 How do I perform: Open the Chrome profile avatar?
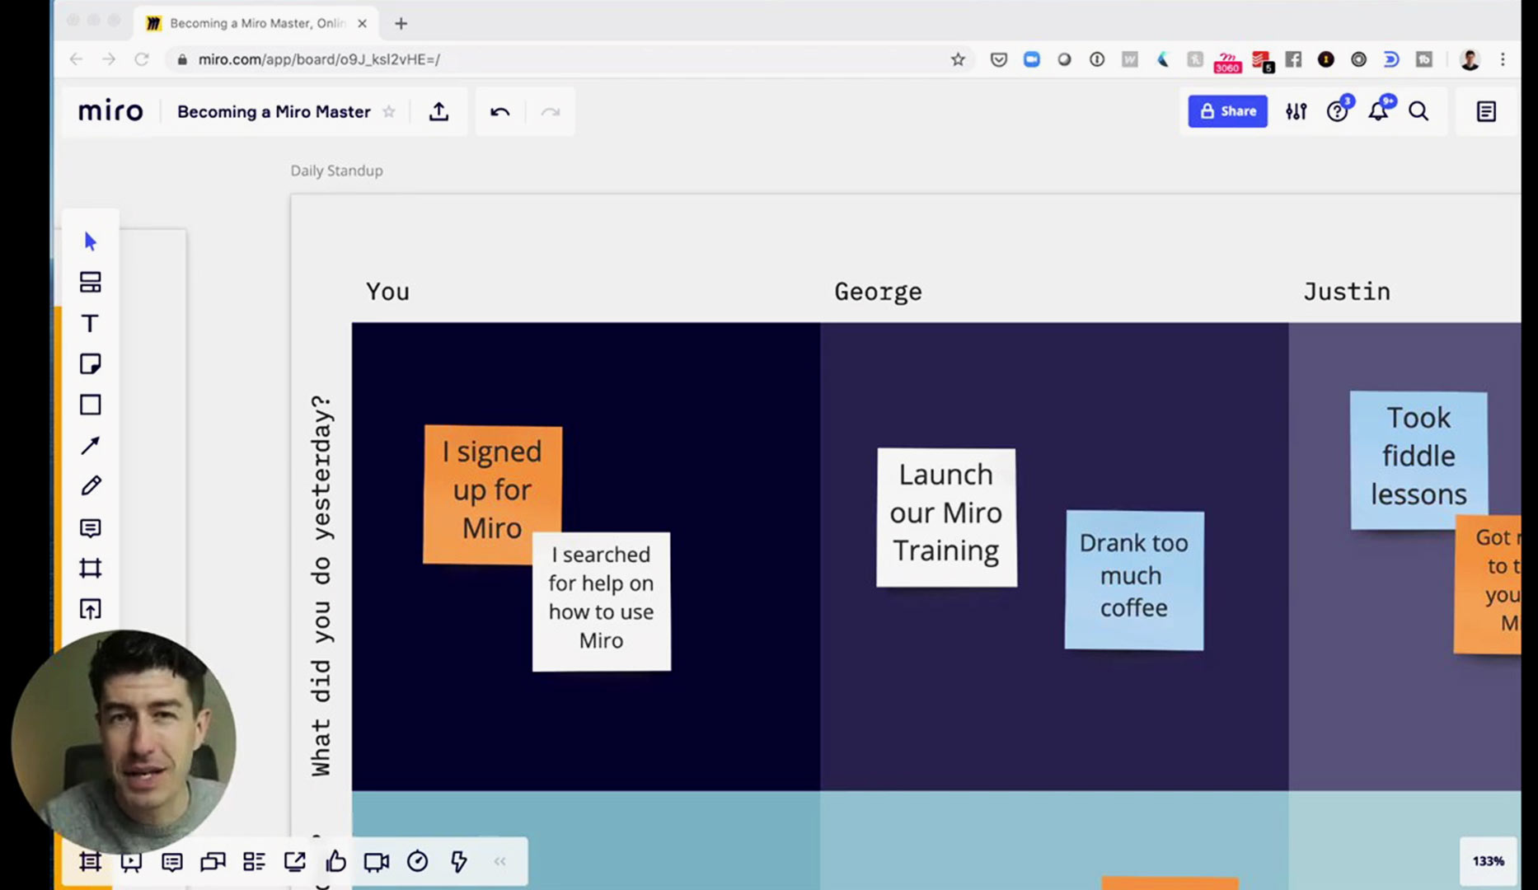(x=1470, y=59)
